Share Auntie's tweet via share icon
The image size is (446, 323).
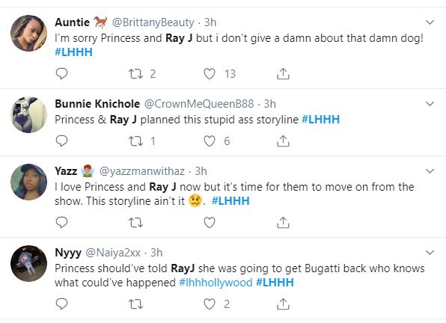pos(283,73)
